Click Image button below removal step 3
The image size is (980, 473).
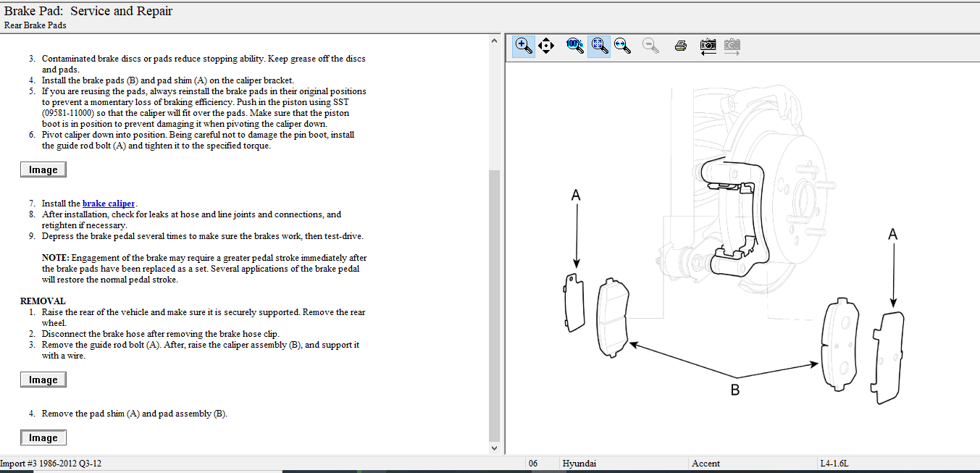(x=43, y=380)
